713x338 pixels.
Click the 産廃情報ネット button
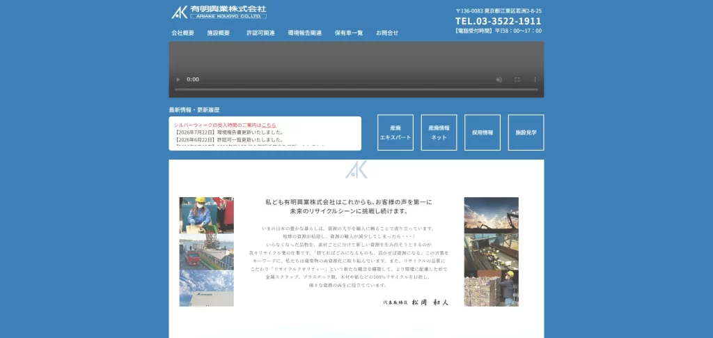point(439,132)
